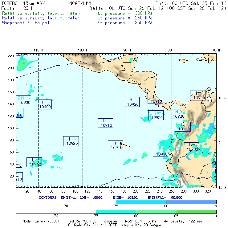Click the '44 levels,' model info text
The width and height of the screenshot is (228, 228).
tap(174, 221)
